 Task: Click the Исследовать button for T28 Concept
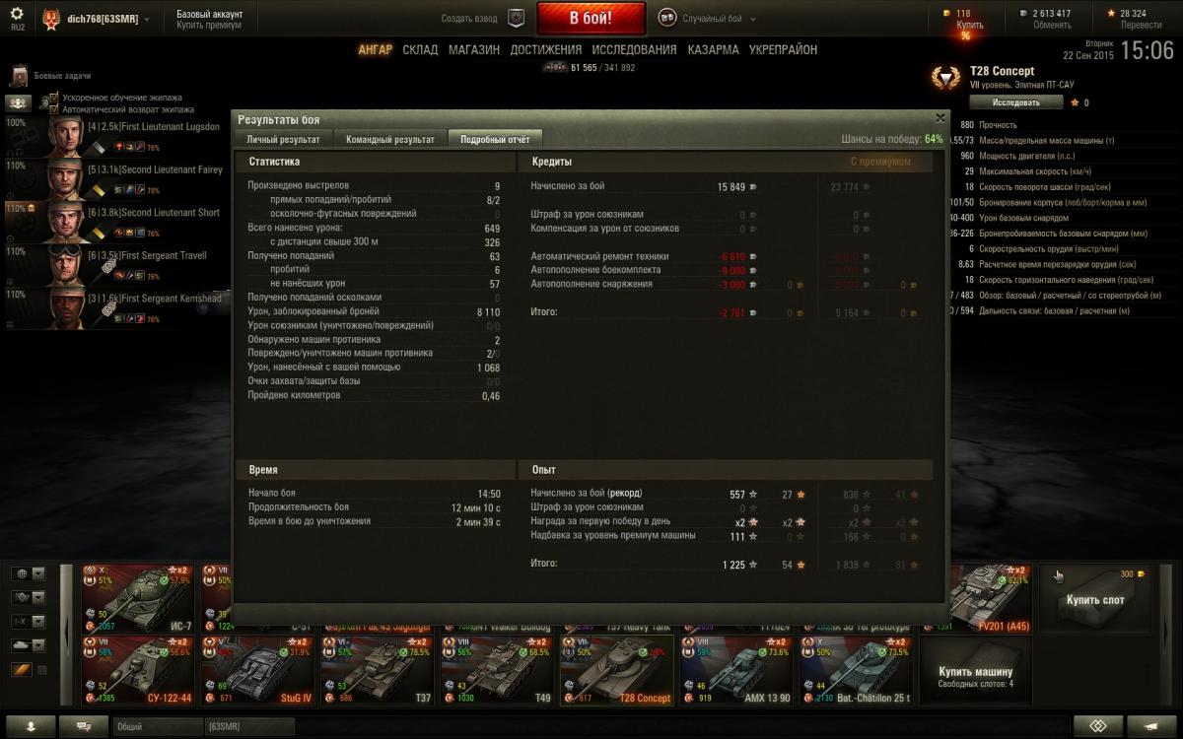coord(1015,101)
